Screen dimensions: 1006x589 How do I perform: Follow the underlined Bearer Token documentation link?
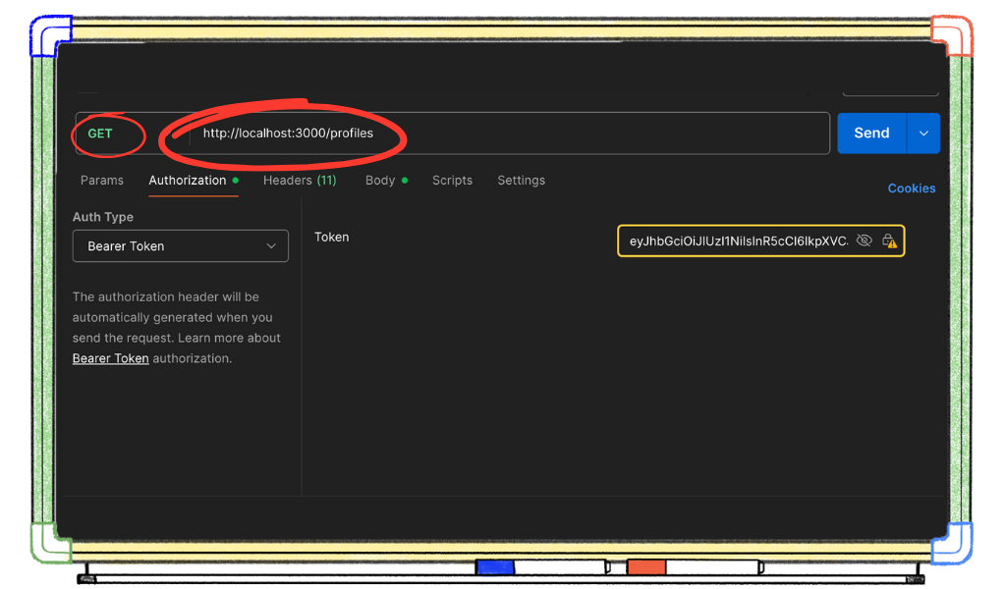click(110, 358)
